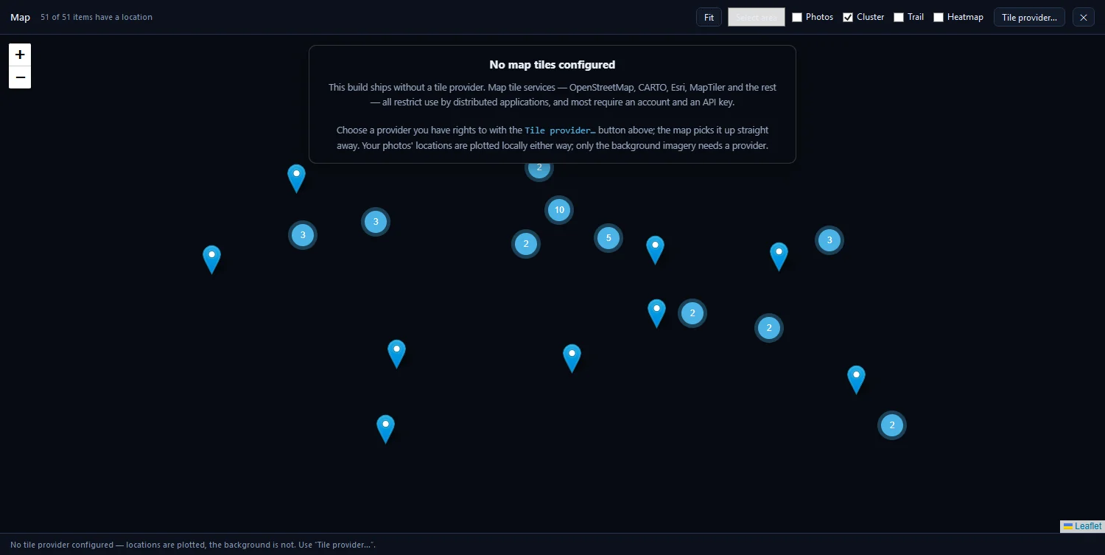Screen dimensions: 1105x555
Task: Enable the Trail checkbox
Action: click(899, 17)
